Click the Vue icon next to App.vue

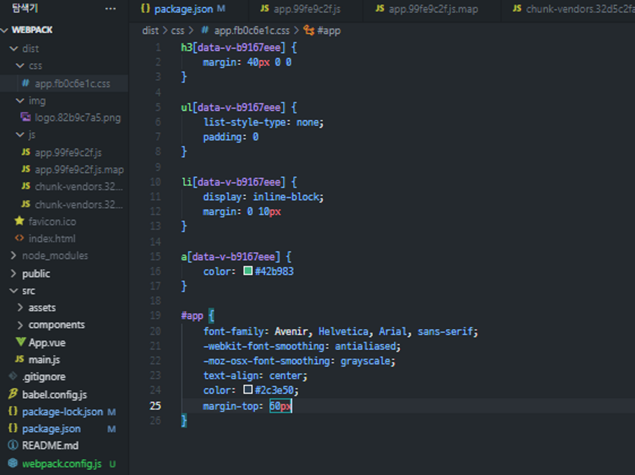[21, 342]
